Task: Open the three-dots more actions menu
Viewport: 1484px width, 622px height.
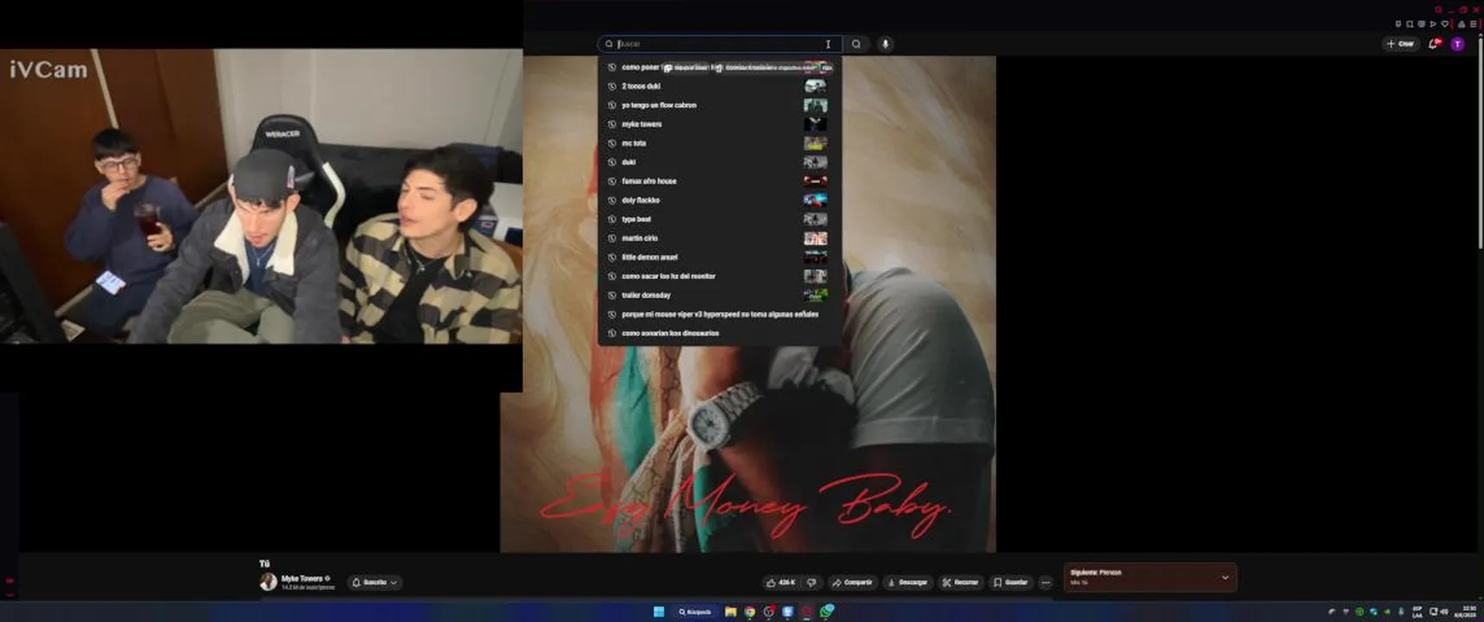Action: [1046, 582]
